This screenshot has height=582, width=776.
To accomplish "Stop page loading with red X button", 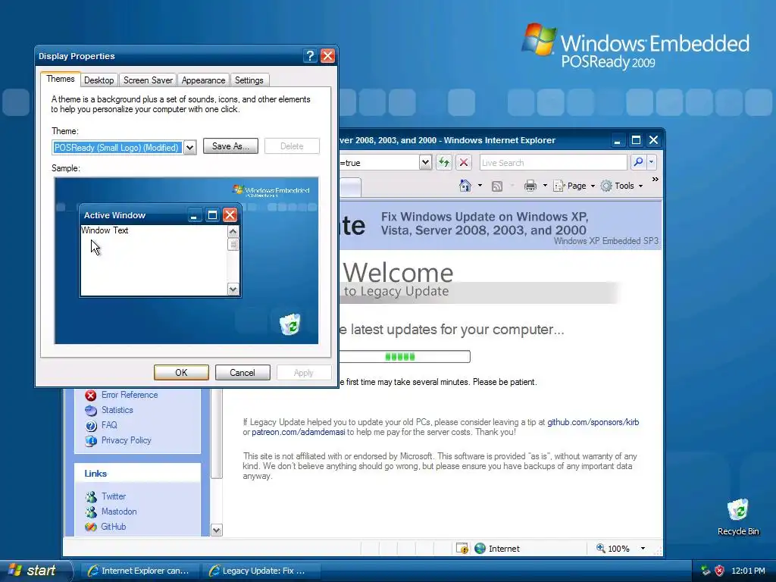I will point(463,162).
